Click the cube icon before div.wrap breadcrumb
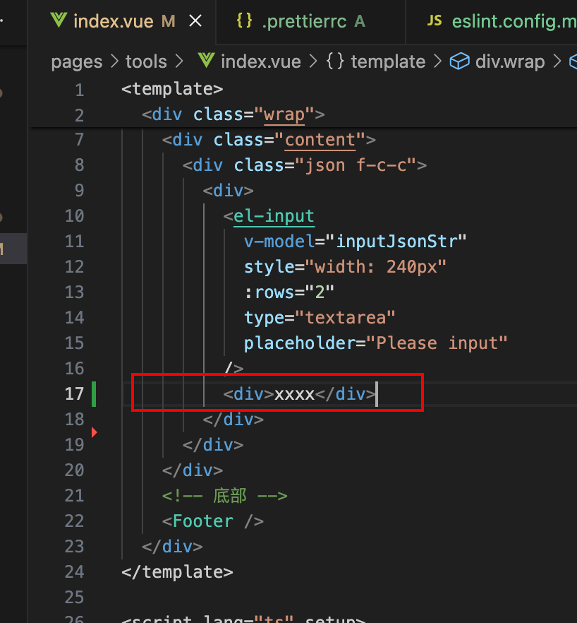The image size is (577, 623). (x=459, y=61)
